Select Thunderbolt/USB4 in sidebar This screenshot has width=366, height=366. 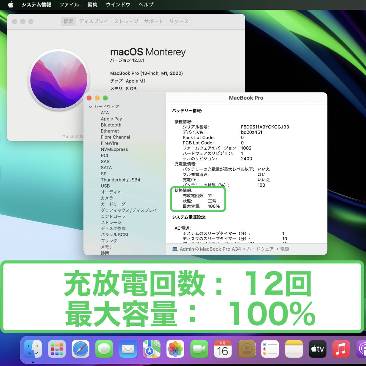coord(120,180)
